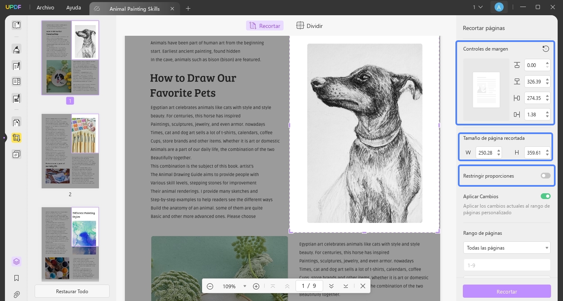
Task: Reset margin controls with the revert icon
Action: point(546,49)
